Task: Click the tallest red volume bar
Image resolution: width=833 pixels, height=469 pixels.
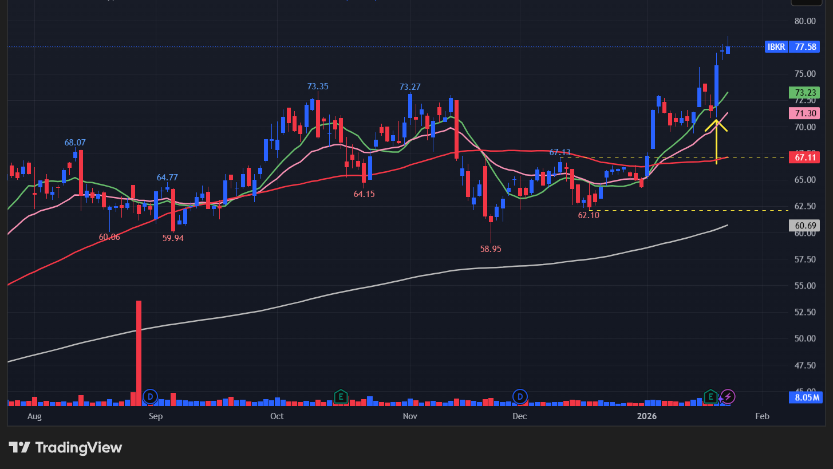Action: [x=139, y=349]
